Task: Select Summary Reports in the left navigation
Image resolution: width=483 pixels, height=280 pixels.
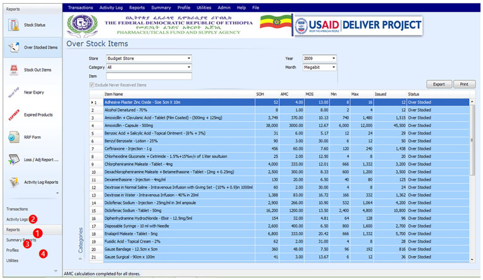Action: tap(19, 240)
